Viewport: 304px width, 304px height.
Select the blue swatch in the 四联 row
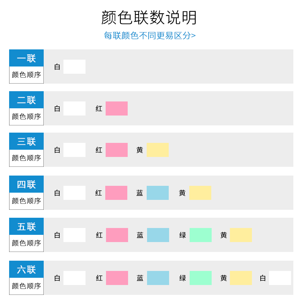tap(158, 193)
